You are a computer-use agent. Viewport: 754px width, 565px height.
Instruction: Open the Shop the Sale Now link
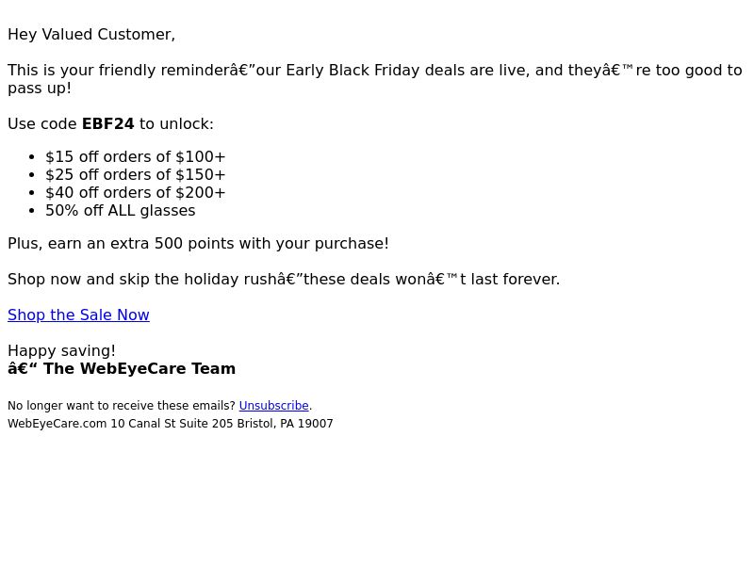tap(78, 315)
